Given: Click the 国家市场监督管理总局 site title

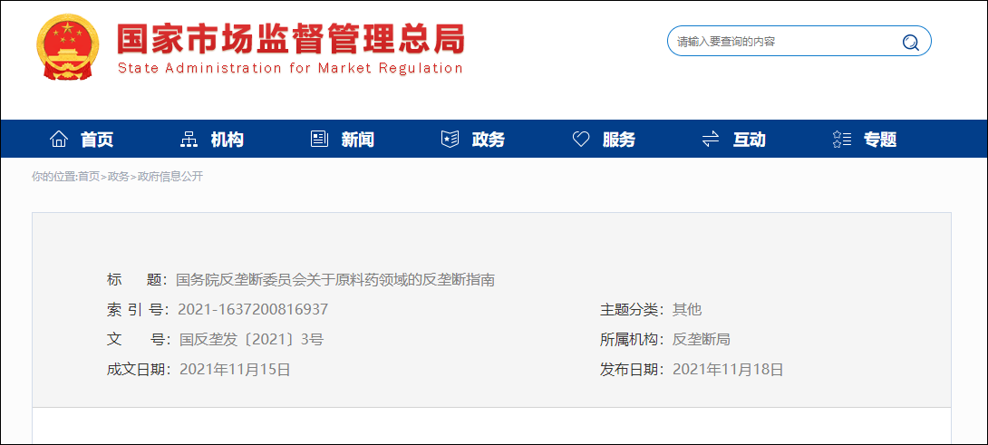Looking at the screenshot, I should pos(290,39).
